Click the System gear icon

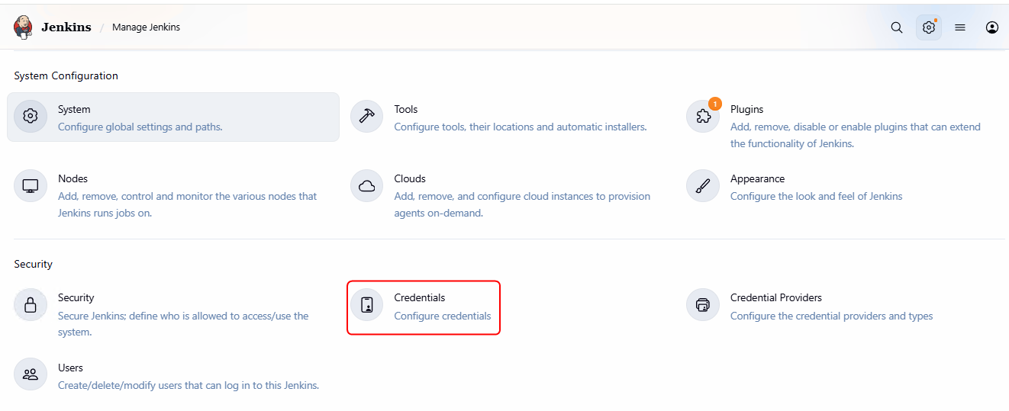31,117
